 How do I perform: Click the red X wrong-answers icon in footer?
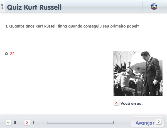tap(27, 122)
